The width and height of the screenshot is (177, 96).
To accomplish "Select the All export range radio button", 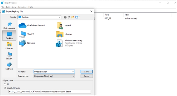I will 5,84.
